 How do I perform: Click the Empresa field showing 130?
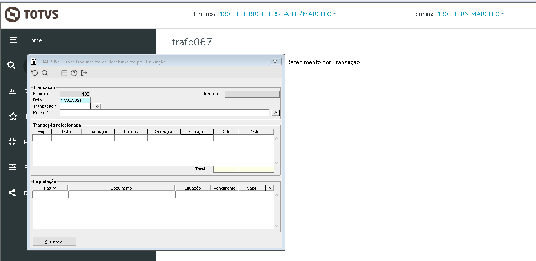[x=75, y=94]
